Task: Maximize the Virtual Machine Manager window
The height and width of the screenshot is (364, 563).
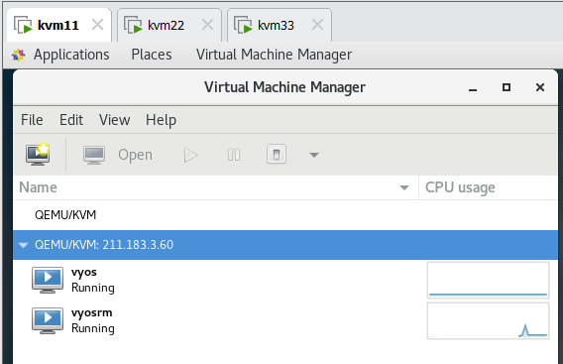Action: 507,87
